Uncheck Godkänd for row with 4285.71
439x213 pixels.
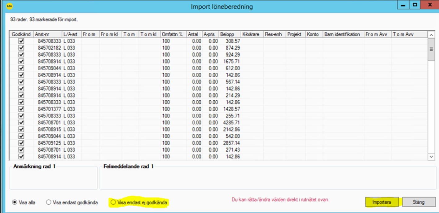[21, 123]
